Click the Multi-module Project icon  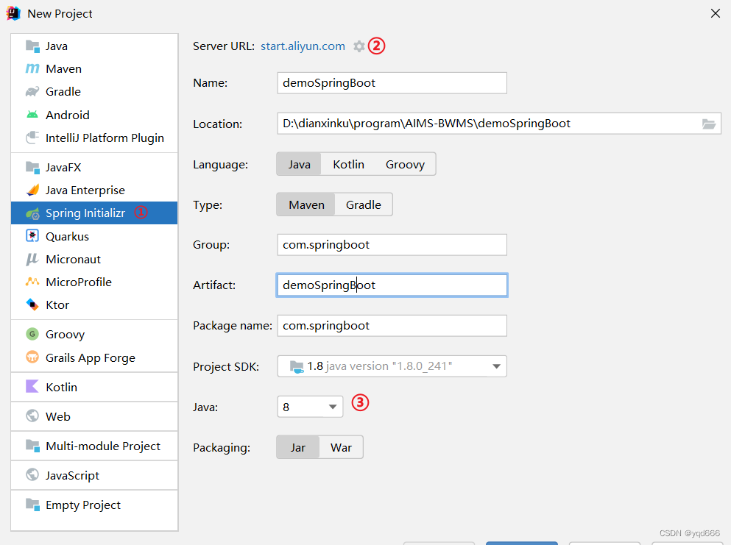[32, 446]
